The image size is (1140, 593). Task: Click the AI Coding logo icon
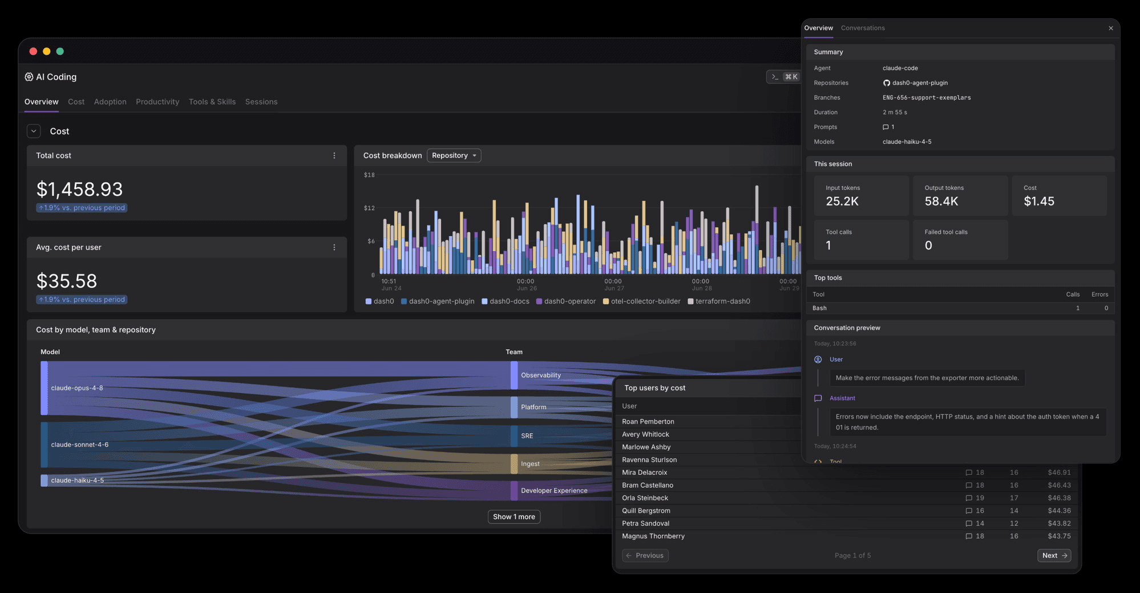(x=29, y=77)
